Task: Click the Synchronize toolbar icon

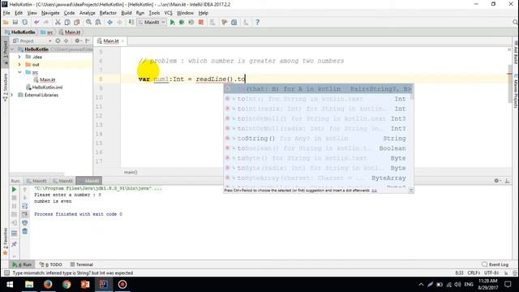Action: coord(25,22)
